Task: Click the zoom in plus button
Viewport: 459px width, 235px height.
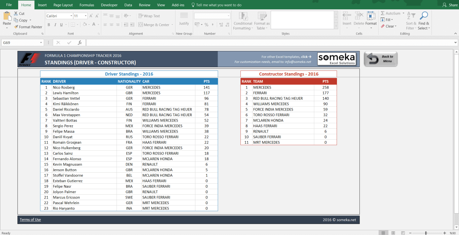Action: pos(445,233)
